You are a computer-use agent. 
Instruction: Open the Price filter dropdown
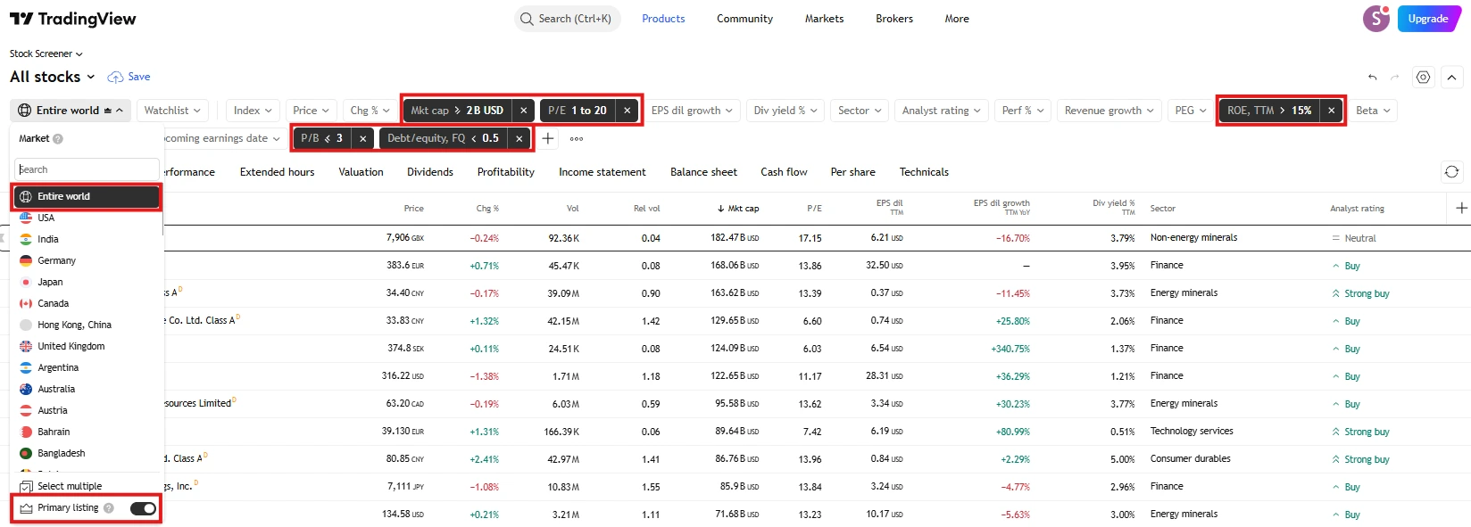(x=312, y=111)
